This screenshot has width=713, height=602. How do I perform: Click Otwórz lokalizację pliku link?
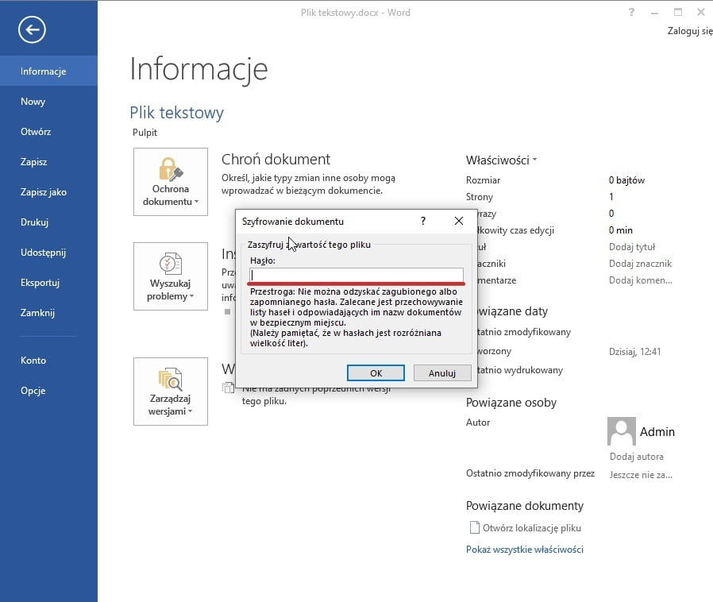(x=531, y=528)
